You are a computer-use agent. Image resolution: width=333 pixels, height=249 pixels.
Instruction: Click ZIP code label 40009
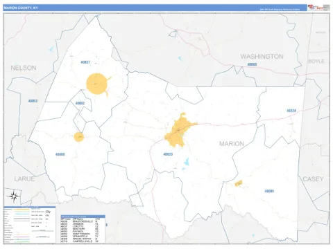coord(269,191)
